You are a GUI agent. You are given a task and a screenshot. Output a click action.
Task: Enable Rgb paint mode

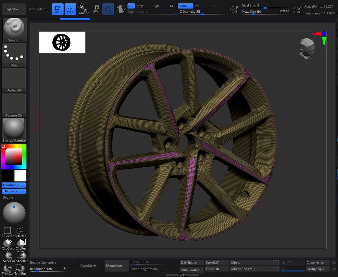(156, 6)
